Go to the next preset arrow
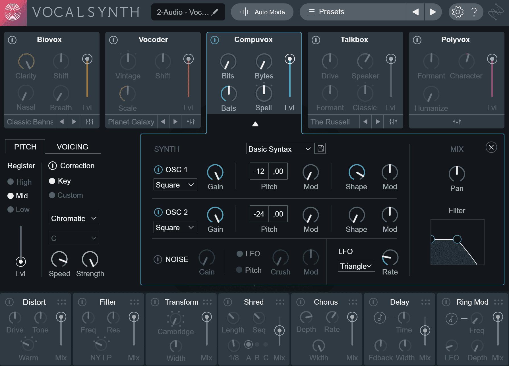The image size is (509, 366). [433, 12]
